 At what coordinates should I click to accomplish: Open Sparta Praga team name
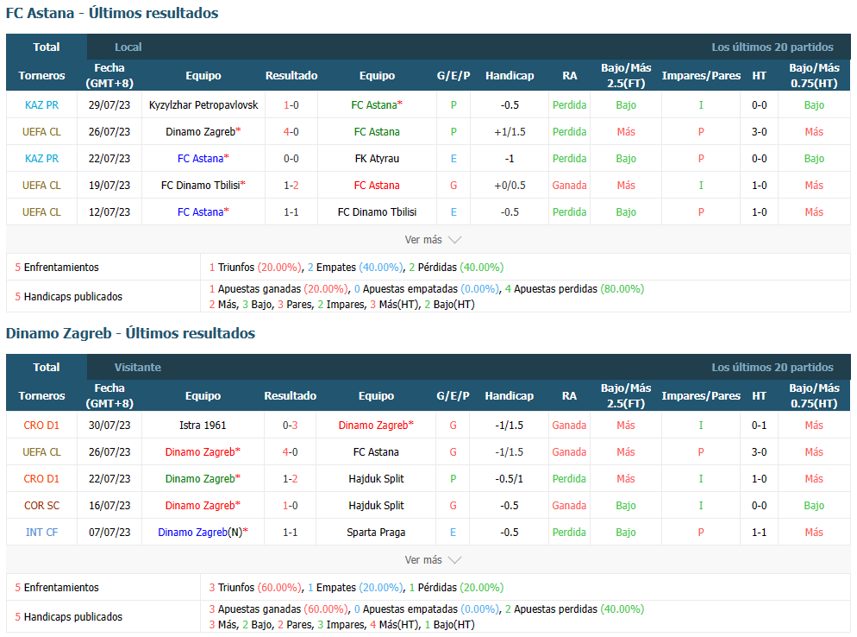pyautogui.click(x=376, y=533)
